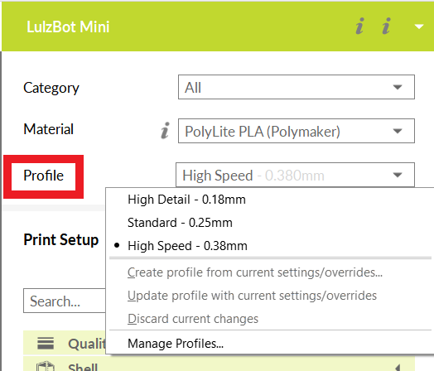Click in the Search... settings field
The width and height of the screenshot is (434, 371).
coord(65,301)
